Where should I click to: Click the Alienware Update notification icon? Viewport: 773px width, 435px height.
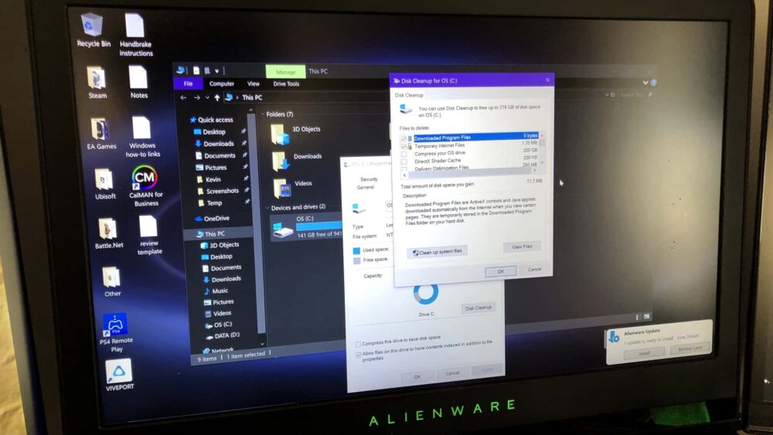tap(615, 337)
